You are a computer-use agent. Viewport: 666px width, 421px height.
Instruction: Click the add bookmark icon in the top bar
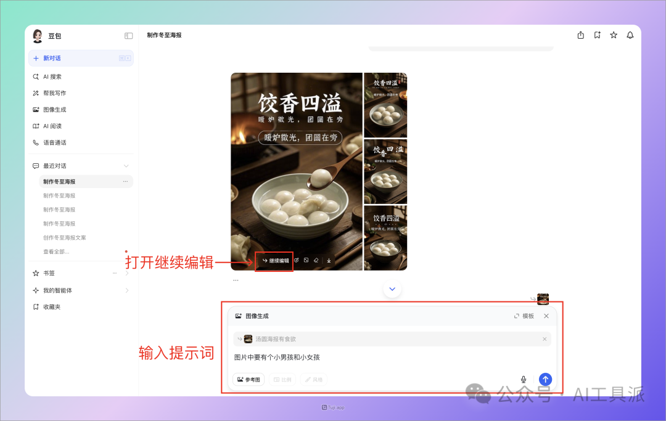(x=597, y=35)
